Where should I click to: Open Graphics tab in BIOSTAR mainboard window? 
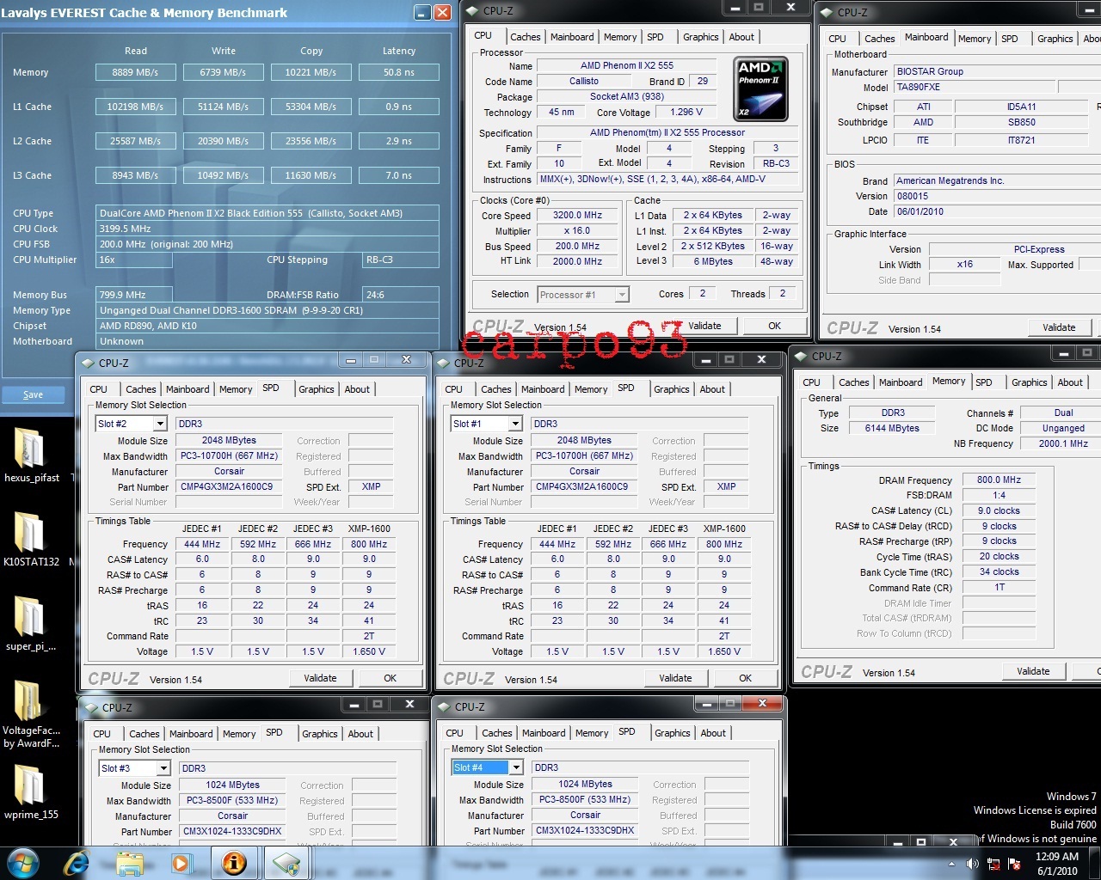pyautogui.click(x=1055, y=39)
